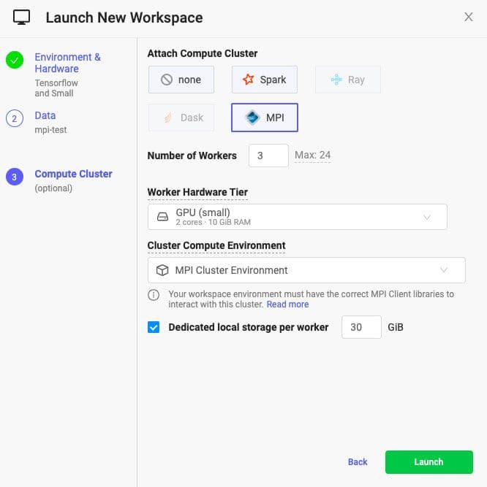This screenshot has height=487, width=487.
Task: Click the Worker Hardware Tier dropdown chevron
Action: coord(426,217)
